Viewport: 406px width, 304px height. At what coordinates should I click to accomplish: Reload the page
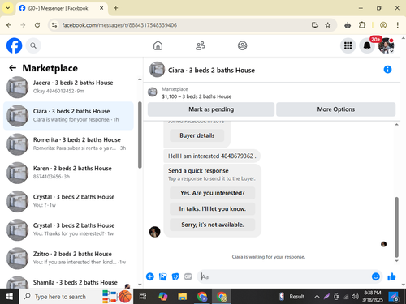pyautogui.click(x=37, y=25)
